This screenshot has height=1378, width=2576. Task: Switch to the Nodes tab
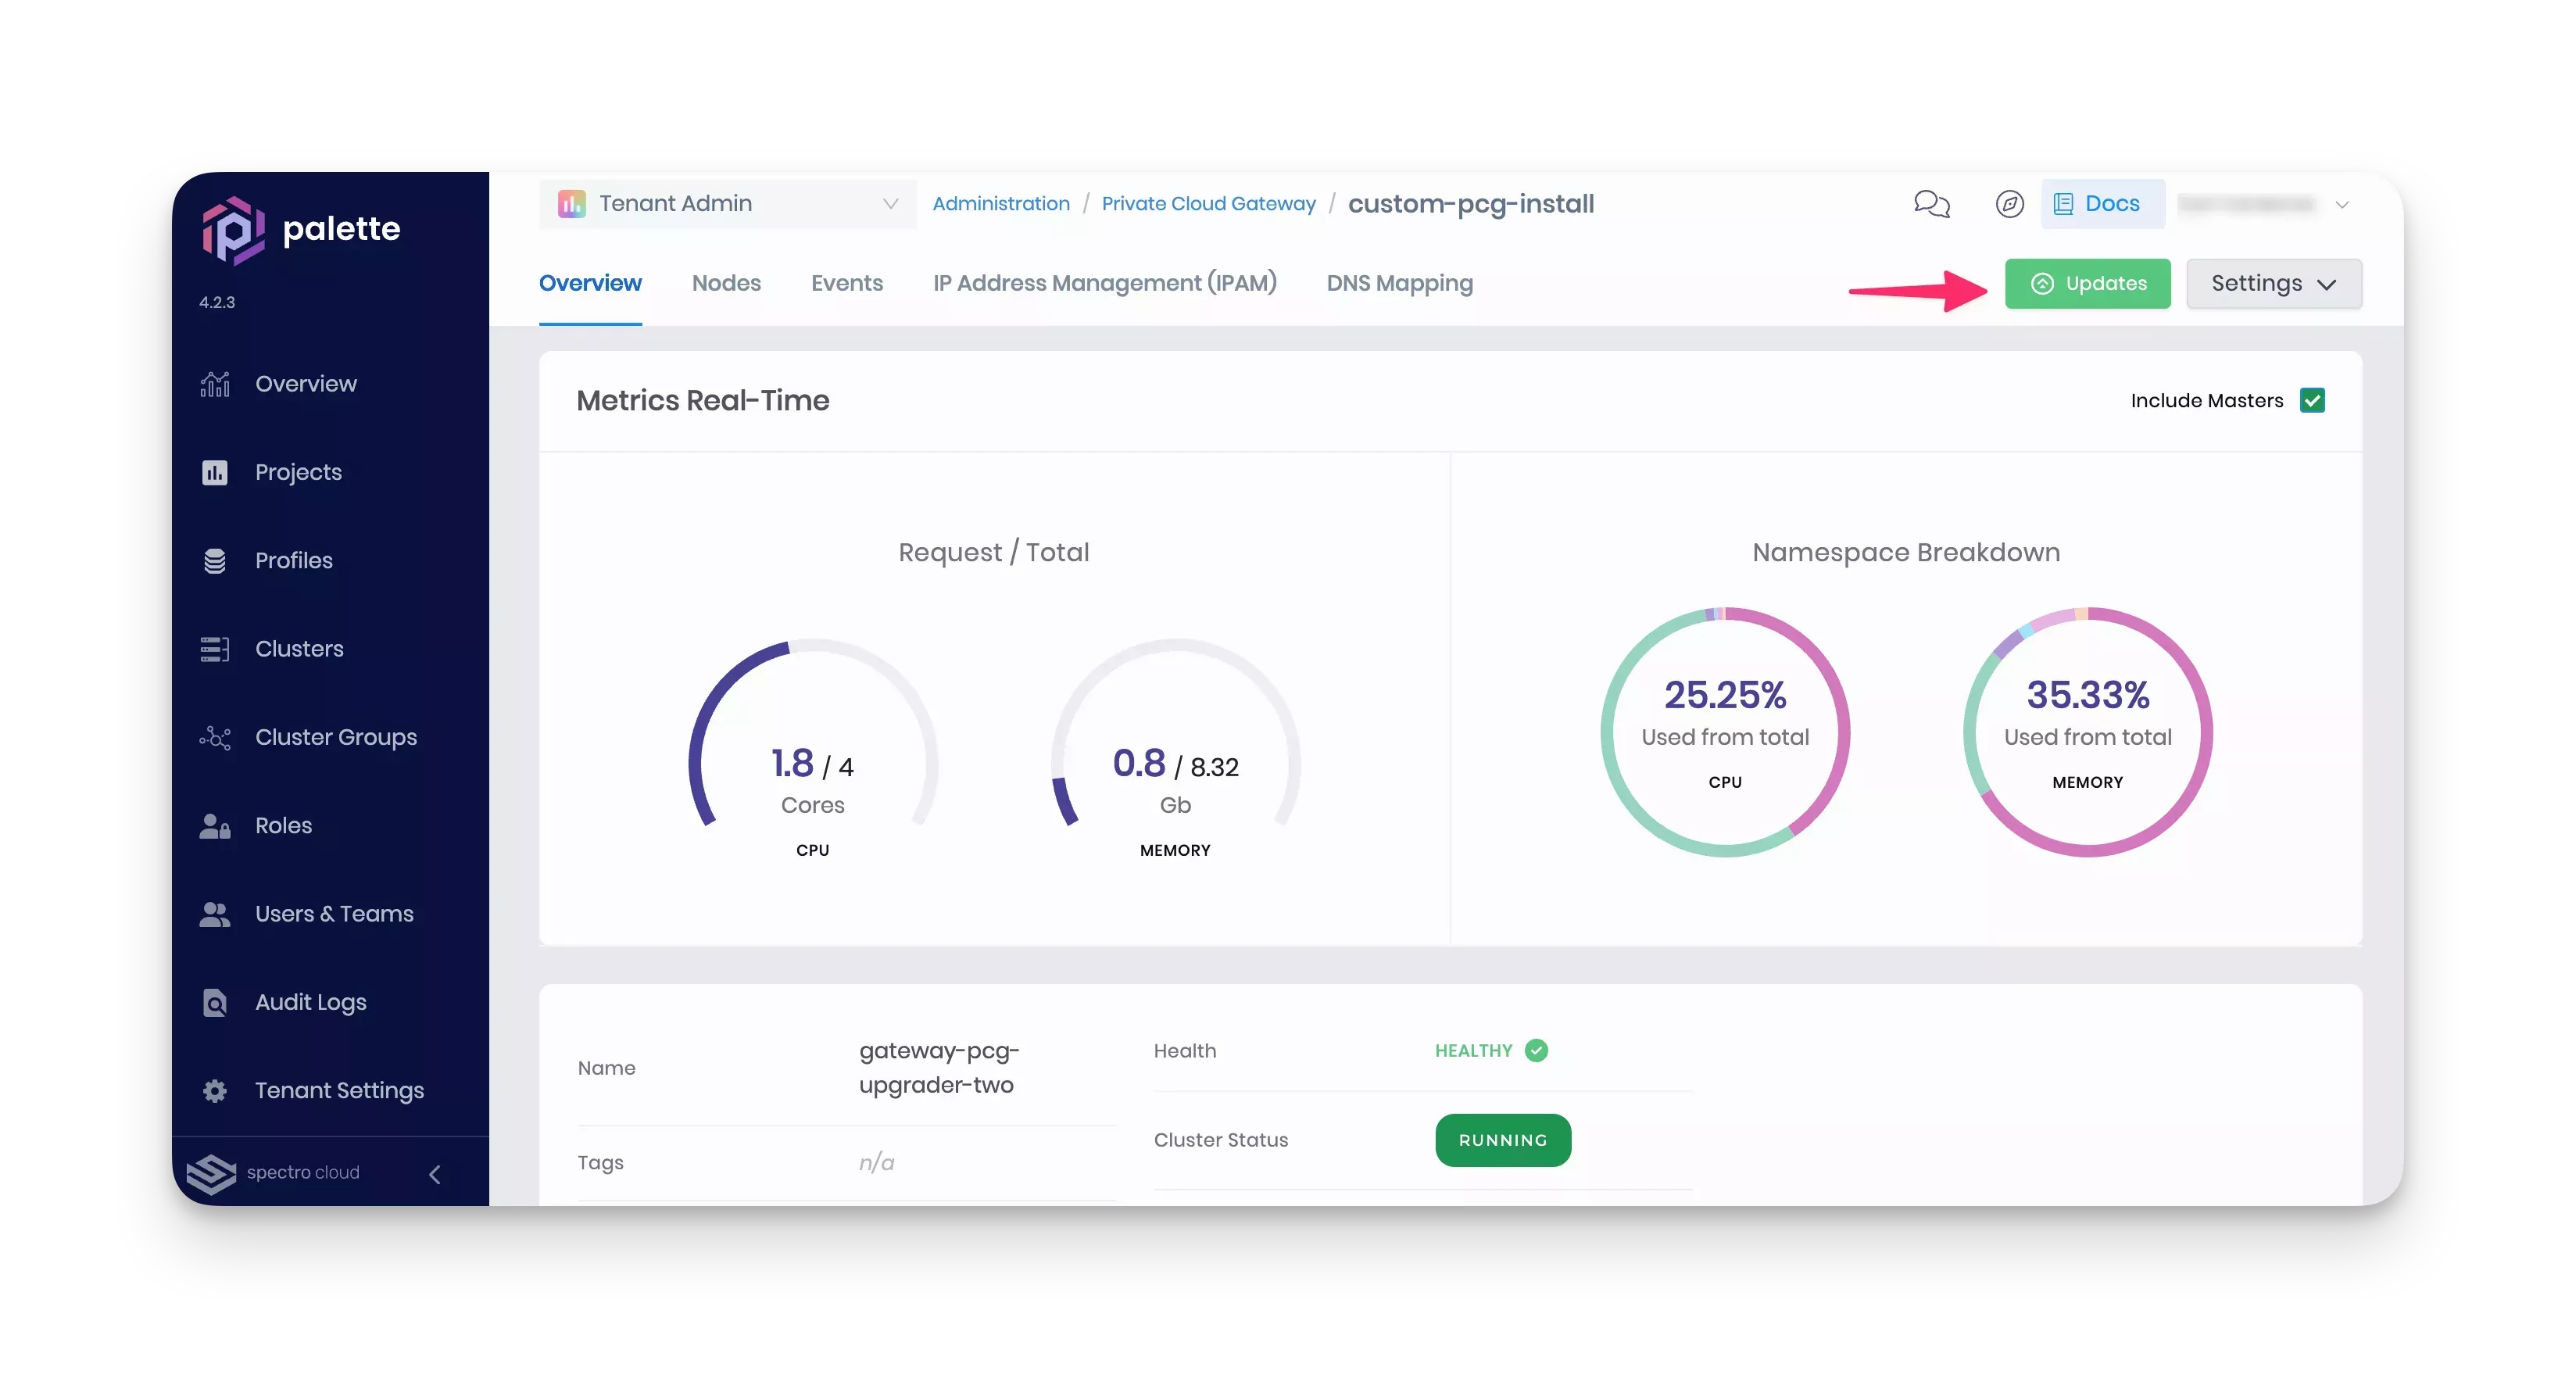(726, 284)
